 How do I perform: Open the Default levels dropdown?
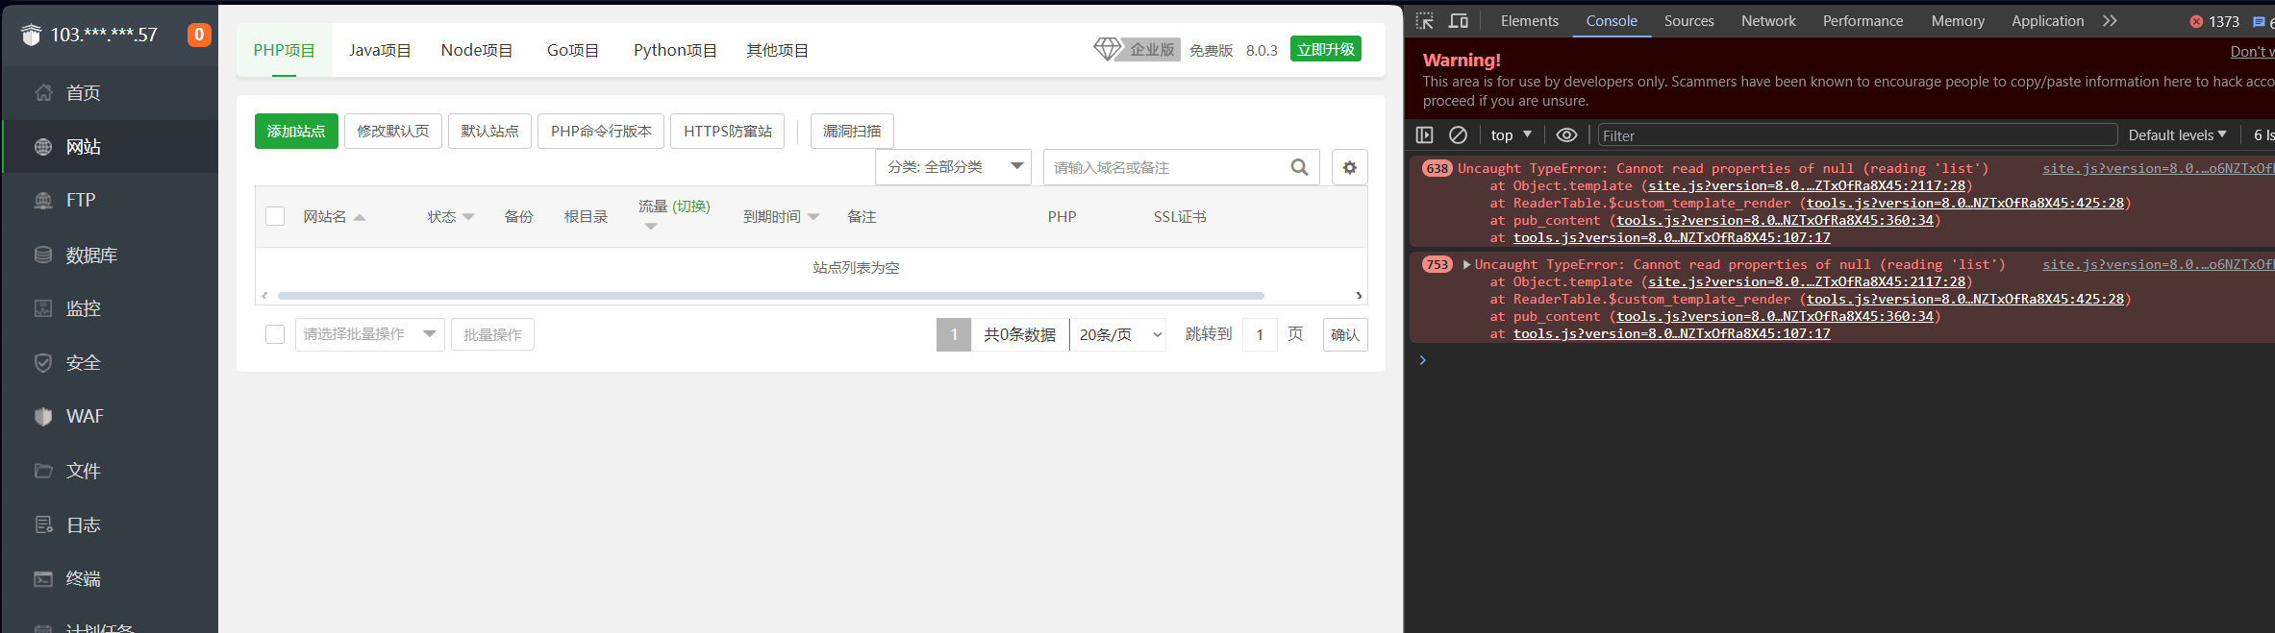point(2177,135)
